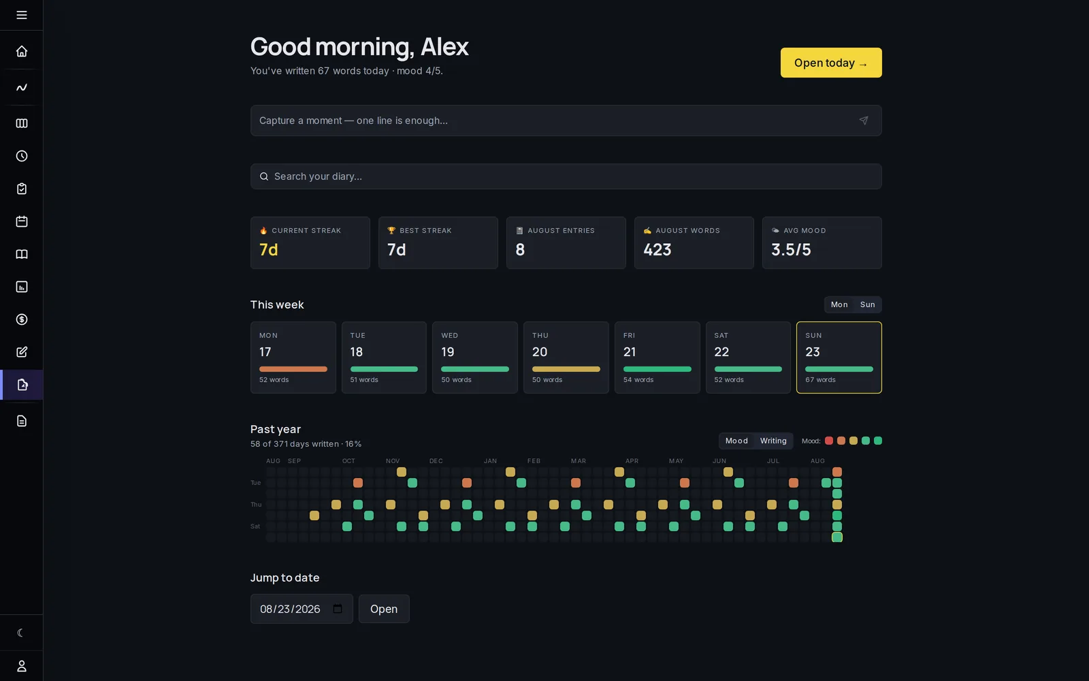1089x681 pixels.
Task: Open the date picker calendar icon
Action: [338, 609]
